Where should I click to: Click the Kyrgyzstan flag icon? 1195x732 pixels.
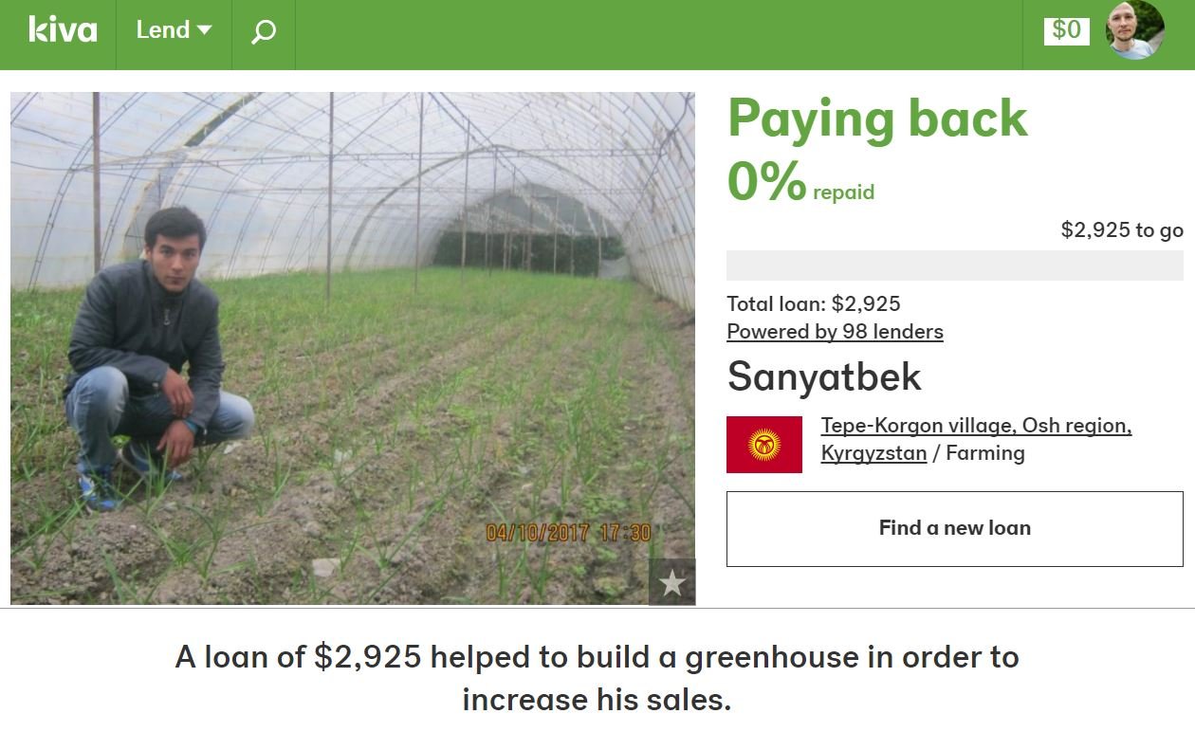coord(763,444)
